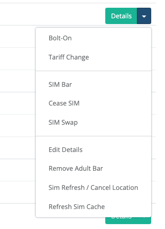The height and width of the screenshot is (229, 165).
Task: Choose the Tariff Change option
Action: coord(93,57)
